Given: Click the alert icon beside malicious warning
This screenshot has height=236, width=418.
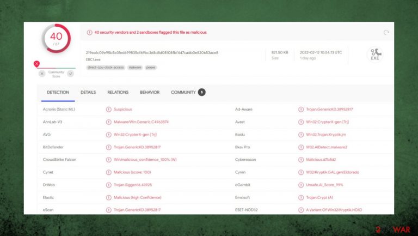Looking at the screenshot, I should pos(89,33).
